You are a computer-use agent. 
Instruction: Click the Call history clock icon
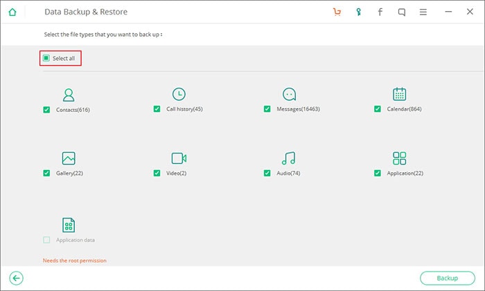(179, 94)
